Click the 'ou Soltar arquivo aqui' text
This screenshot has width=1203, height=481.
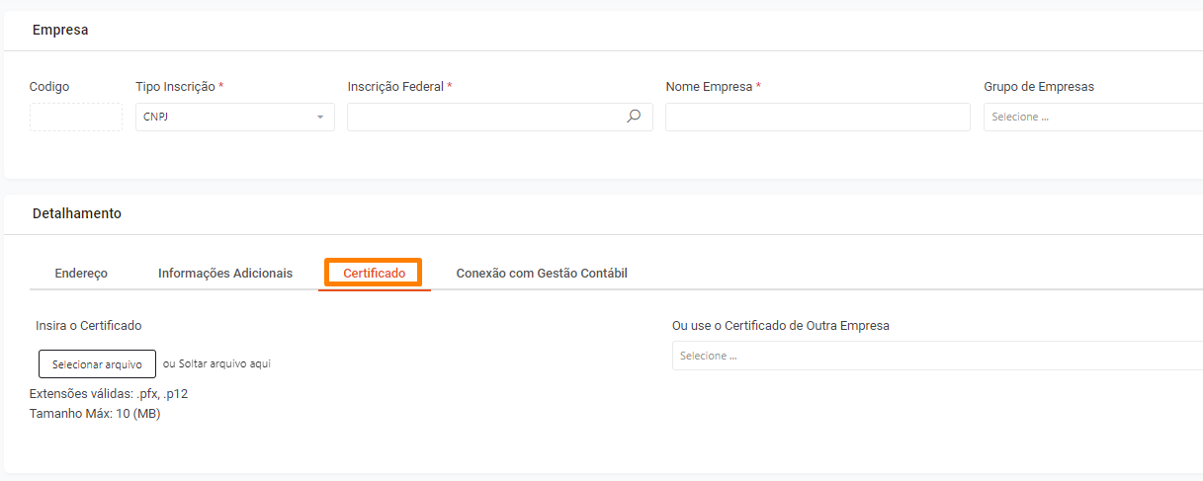point(216,363)
